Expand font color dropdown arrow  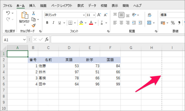pos(96,23)
